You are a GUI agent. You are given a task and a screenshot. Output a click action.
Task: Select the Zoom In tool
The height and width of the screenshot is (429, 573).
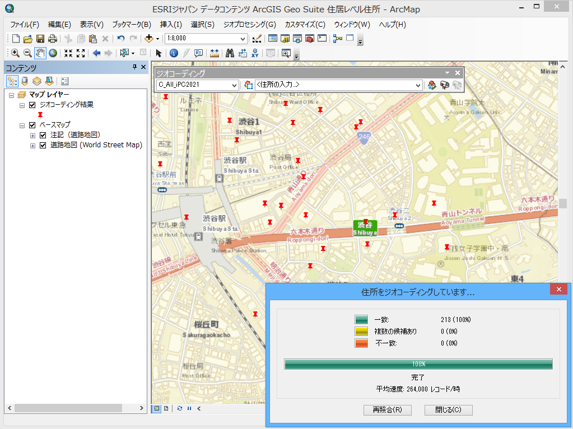coord(15,53)
